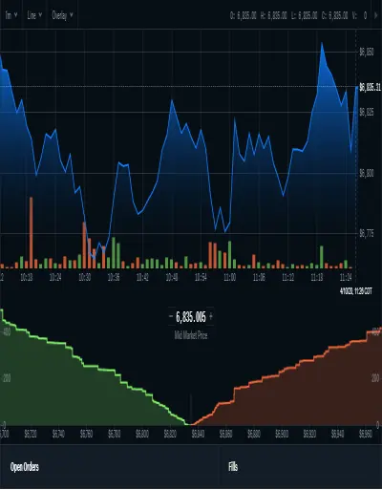Click the $6,800 depth chart axis label
The width and height of the screenshot is (382, 490).
pos(142,434)
